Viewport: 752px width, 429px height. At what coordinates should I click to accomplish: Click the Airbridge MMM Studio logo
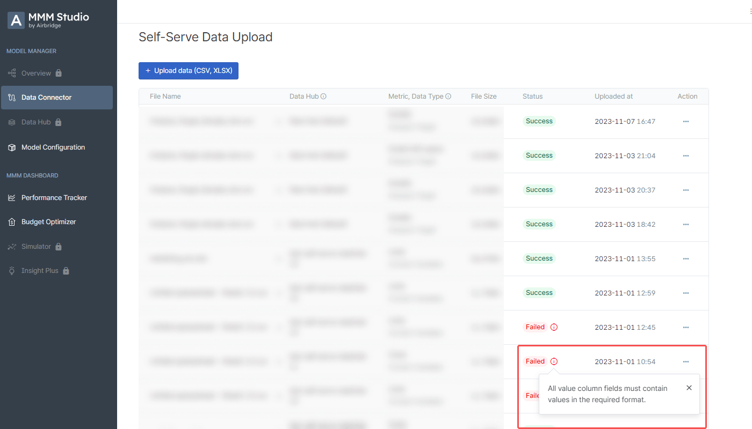(x=48, y=20)
